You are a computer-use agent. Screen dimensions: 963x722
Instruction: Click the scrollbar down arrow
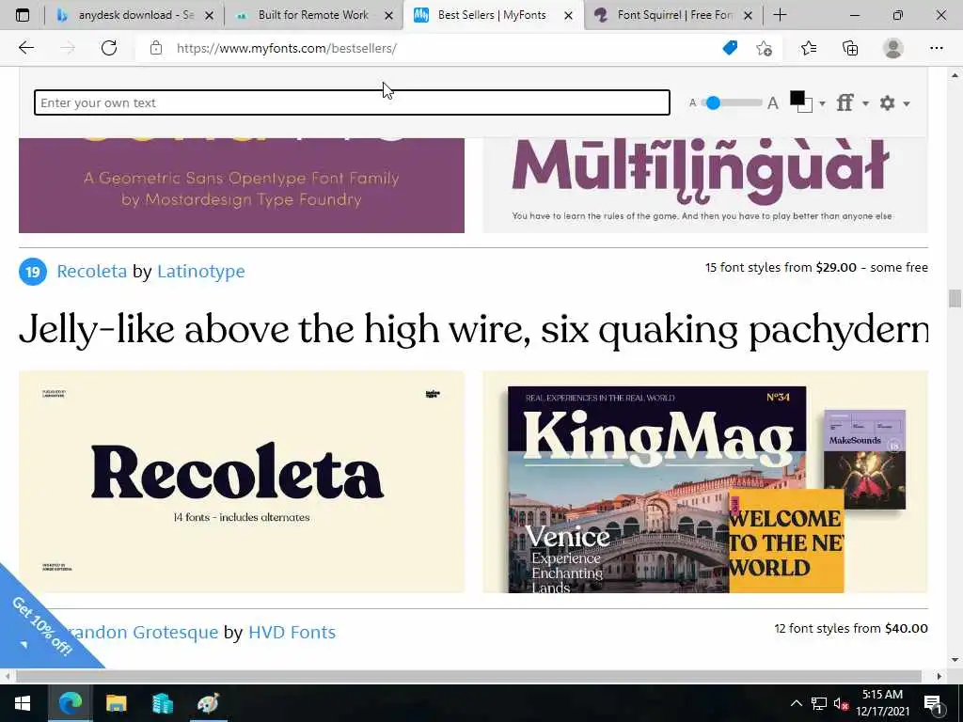tap(955, 661)
